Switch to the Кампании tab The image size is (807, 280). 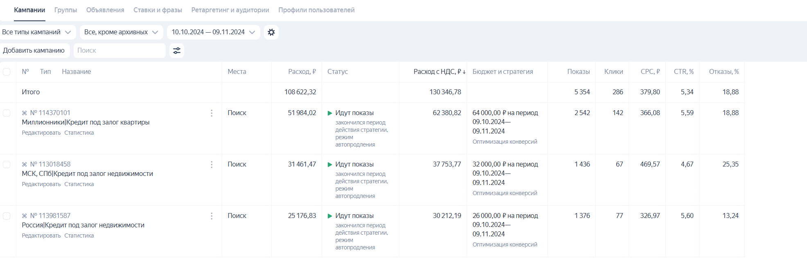tap(29, 10)
